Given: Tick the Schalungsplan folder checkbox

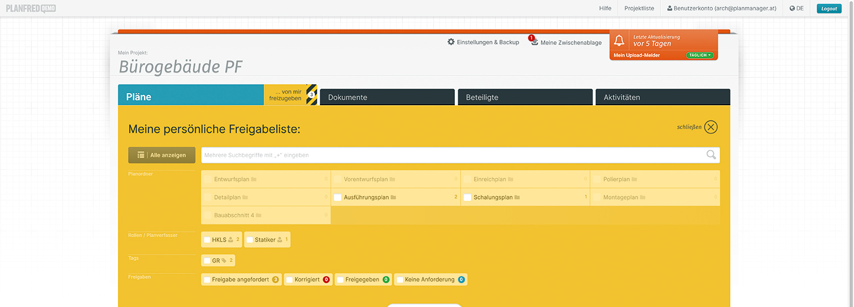Looking at the screenshot, I should 467,197.
